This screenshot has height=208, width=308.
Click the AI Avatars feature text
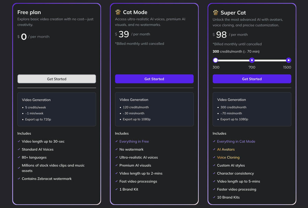tap(226, 149)
